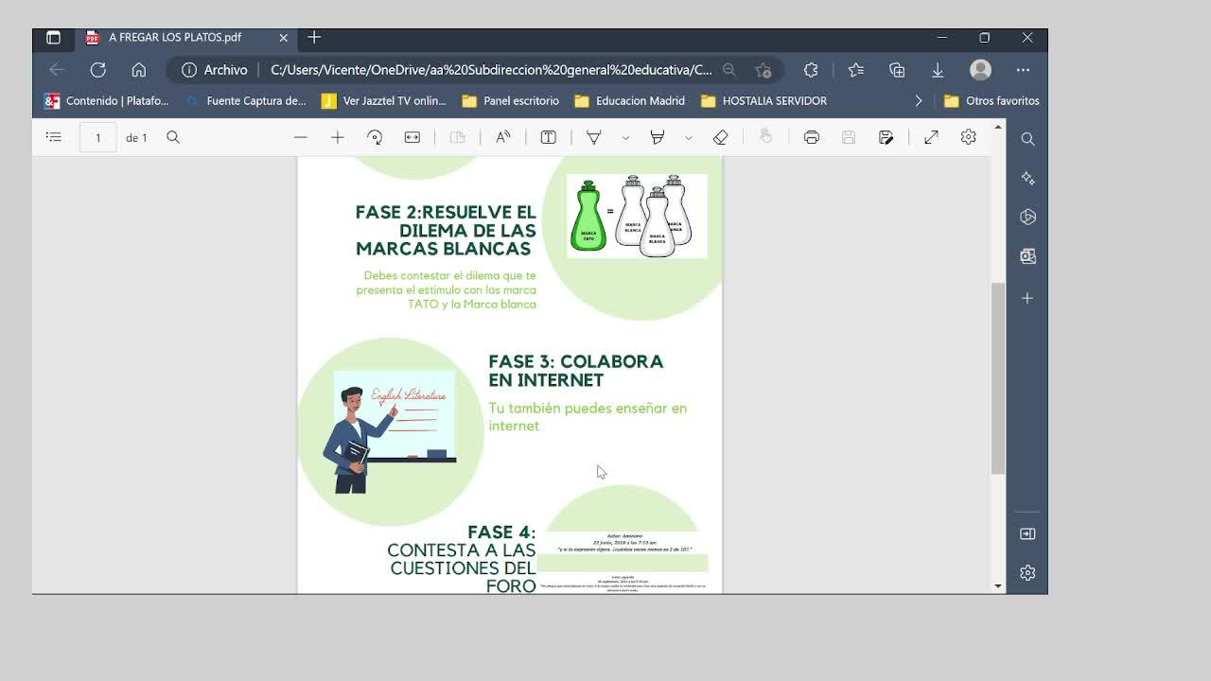This screenshot has height=681, width=1211.
Task: Open Otros favoritos folder
Action: pyautogui.click(x=992, y=101)
